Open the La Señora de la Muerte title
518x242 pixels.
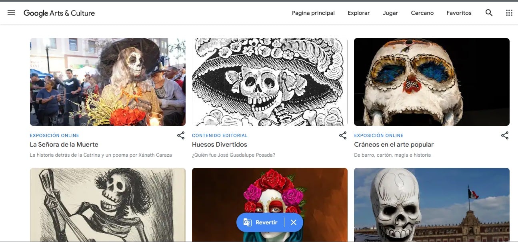point(64,145)
